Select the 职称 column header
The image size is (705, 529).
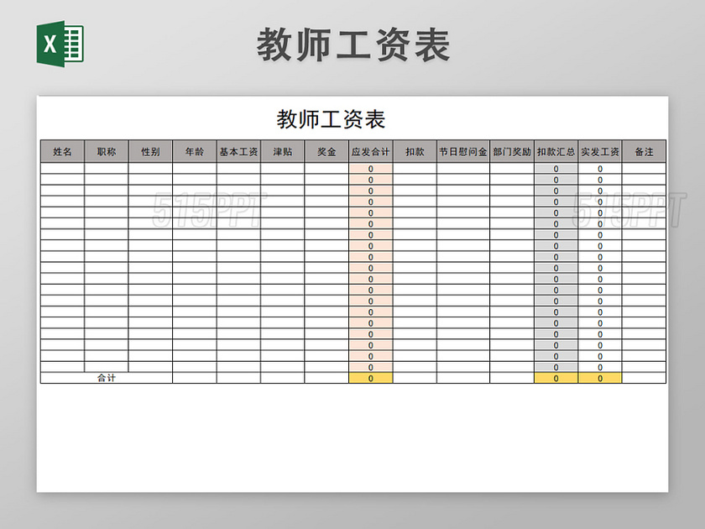point(107,152)
